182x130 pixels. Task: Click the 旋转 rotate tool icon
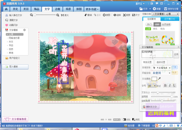pos(115,15)
